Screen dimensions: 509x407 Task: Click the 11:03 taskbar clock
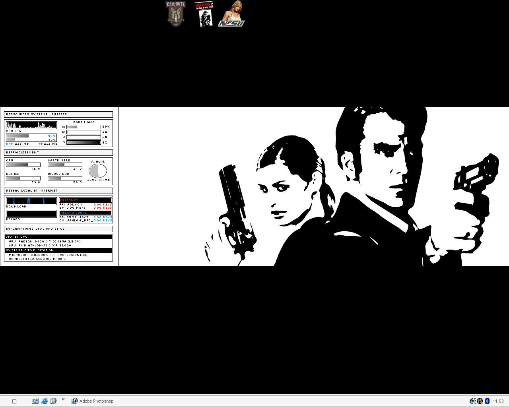(x=498, y=401)
